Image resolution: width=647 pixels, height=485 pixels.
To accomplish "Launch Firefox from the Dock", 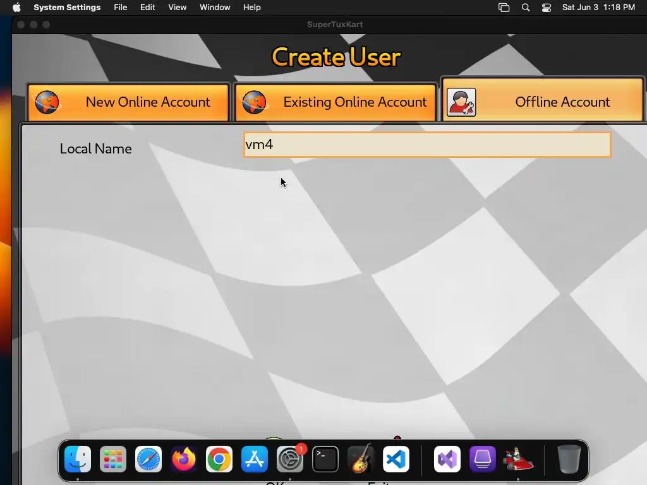I will pyautogui.click(x=184, y=459).
